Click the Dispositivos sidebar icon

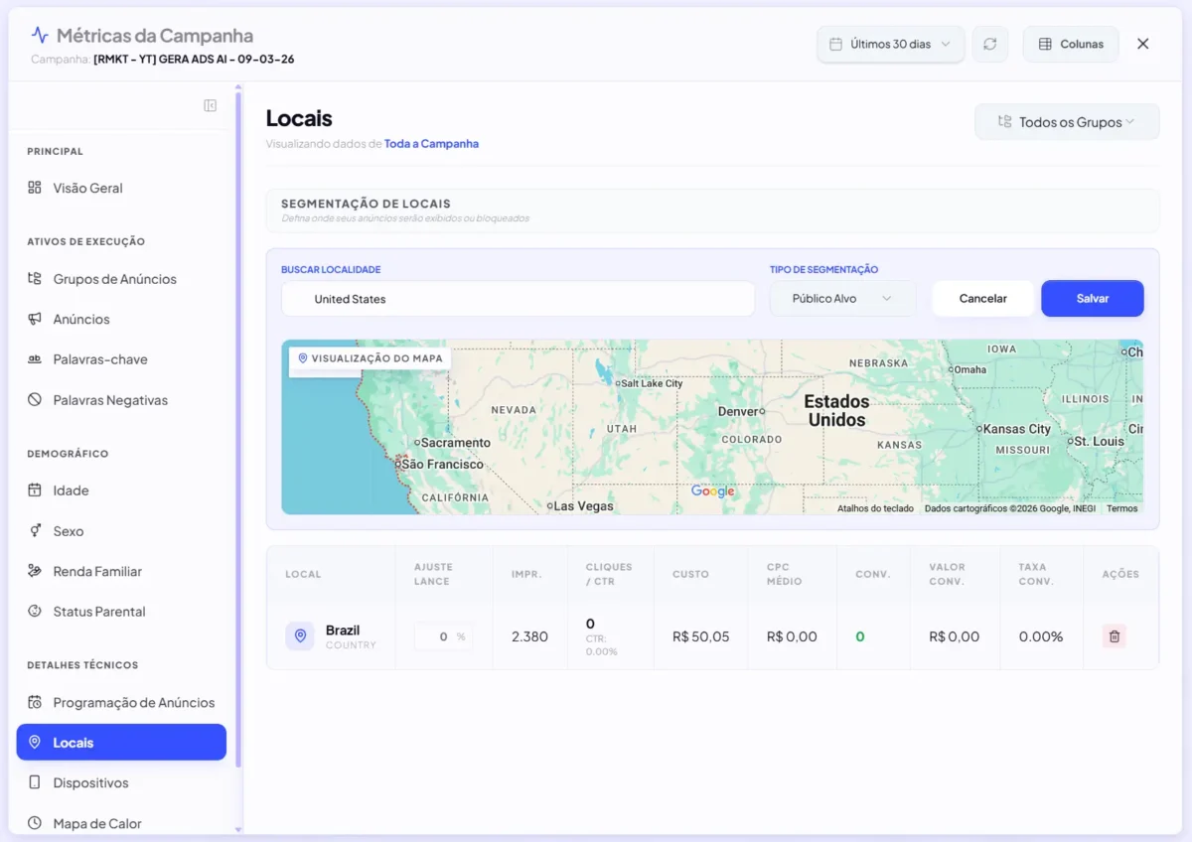point(34,782)
